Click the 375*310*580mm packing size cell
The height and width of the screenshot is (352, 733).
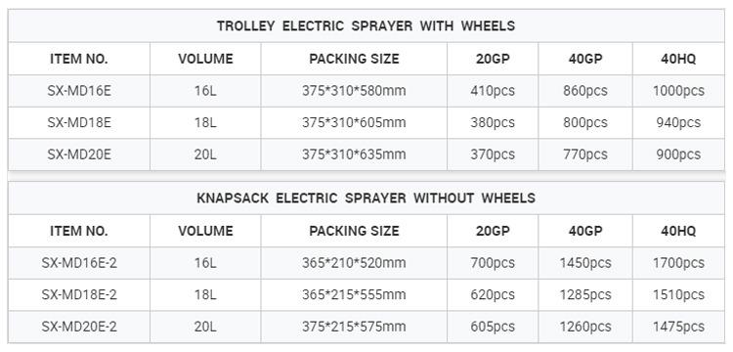[354, 91]
